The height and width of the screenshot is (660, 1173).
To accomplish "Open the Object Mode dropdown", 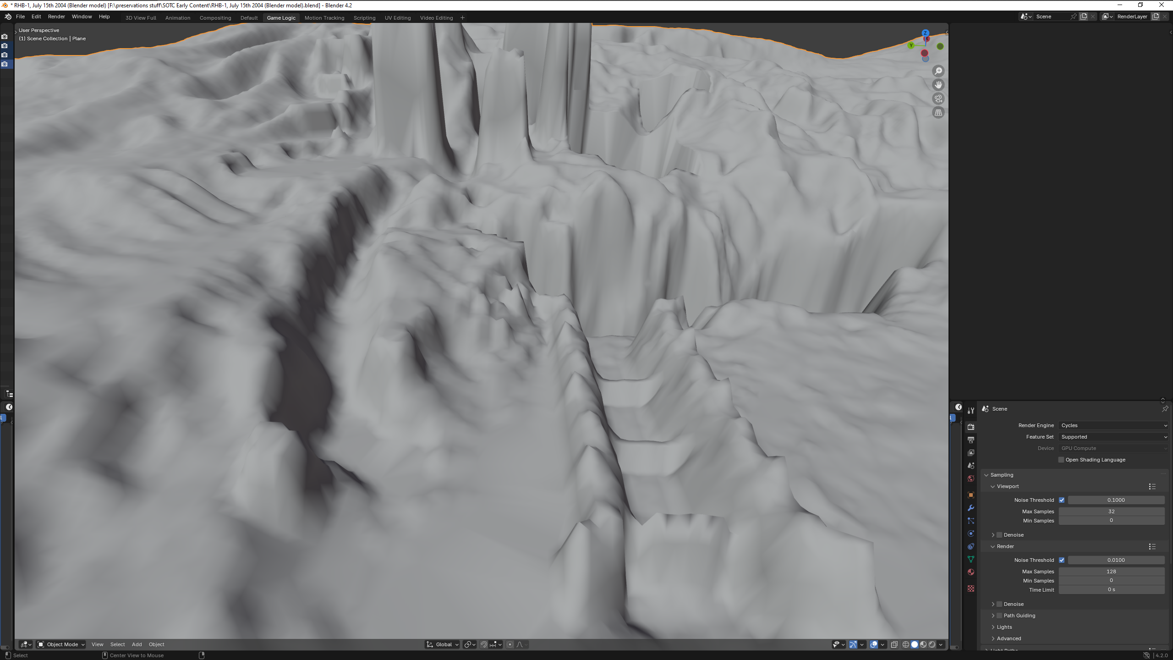I will pos(61,644).
